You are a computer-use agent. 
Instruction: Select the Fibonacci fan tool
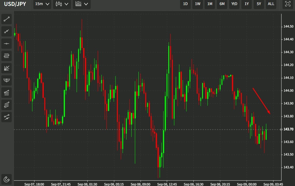pos(7,68)
